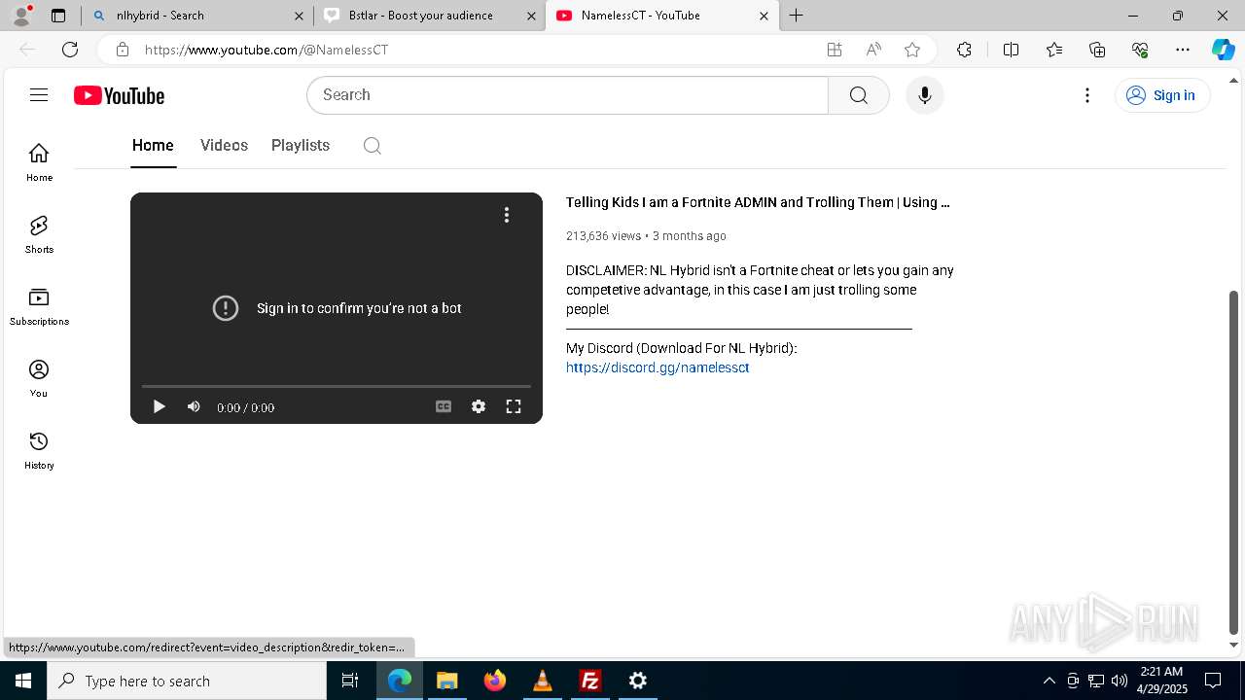Play the featured video
This screenshot has width=1245, height=700.
(x=159, y=406)
